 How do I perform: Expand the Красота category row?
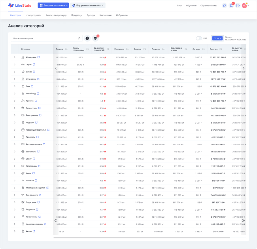point(15,101)
